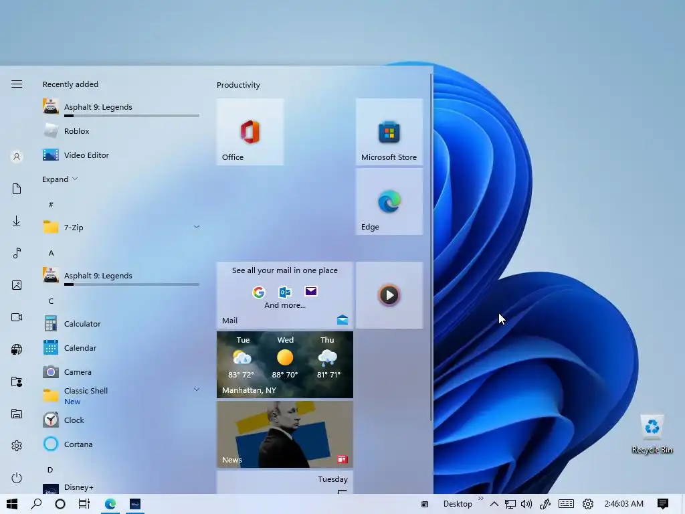Open Music folder from Start sidebar
Screen dimensions: 685x514
17,253
